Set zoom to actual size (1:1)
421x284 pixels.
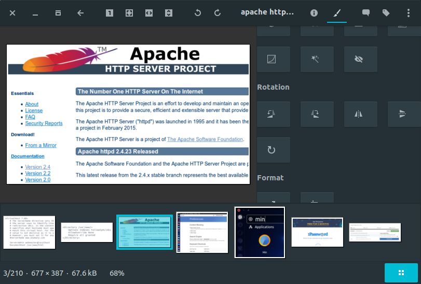110,13
